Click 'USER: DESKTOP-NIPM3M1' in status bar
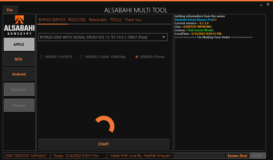The image size is (273, 160). click(25, 156)
